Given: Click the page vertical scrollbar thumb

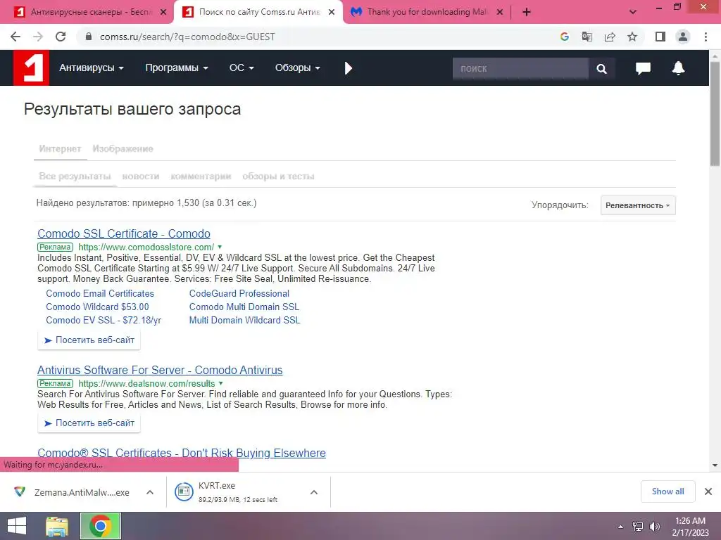Looking at the screenshot, I should coord(715,113).
